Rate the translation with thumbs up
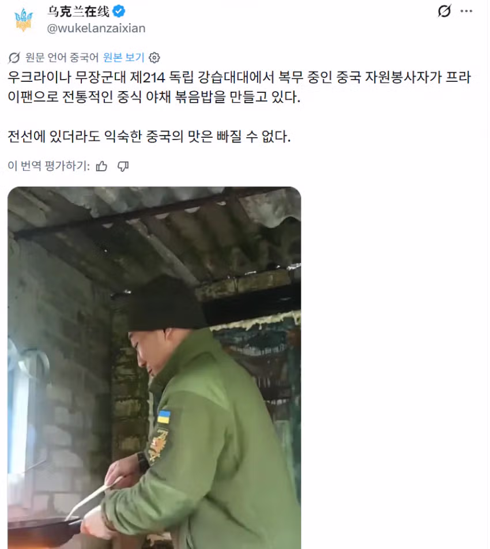This screenshot has height=549, width=490. click(x=102, y=166)
